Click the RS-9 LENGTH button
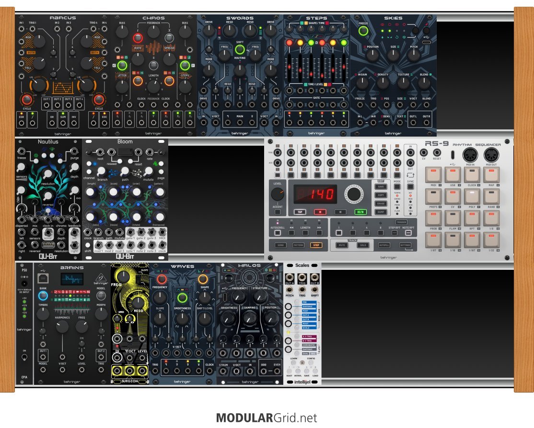 tap(305, 233)
